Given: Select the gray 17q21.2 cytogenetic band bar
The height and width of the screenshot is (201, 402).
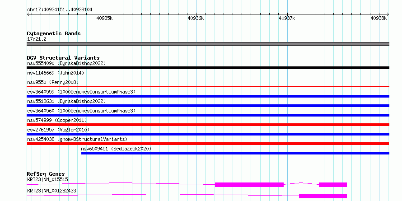Looking at the screenshot, I should pyautogui.click(x=208, y=44).
